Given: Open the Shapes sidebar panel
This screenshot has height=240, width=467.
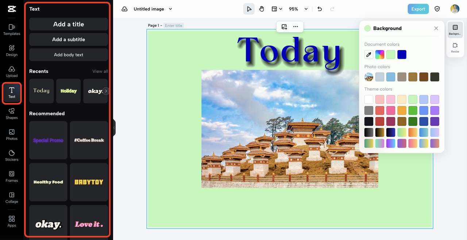Looking at the screenshot, I should click(12, 114).
